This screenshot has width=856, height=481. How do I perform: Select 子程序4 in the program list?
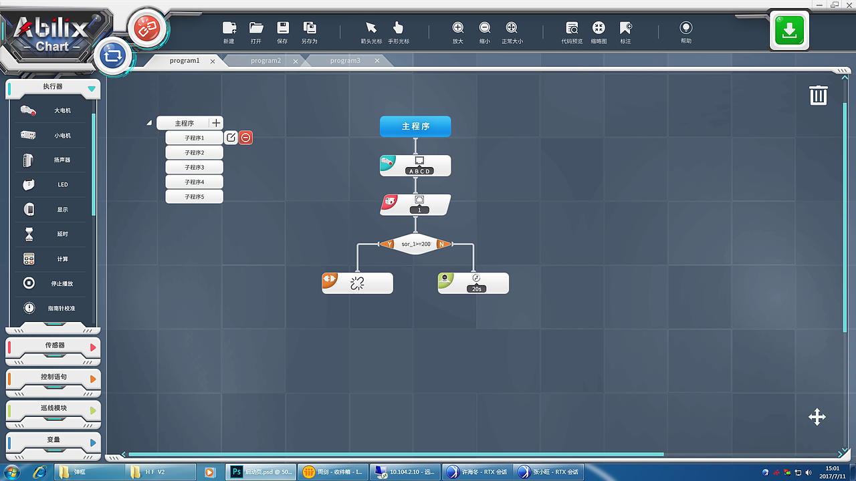[194, 182]
